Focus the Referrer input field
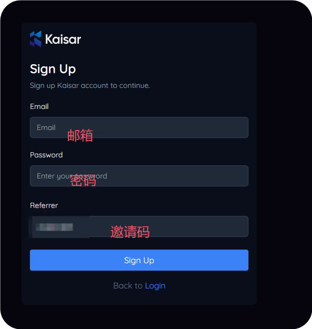The image size is (312, 329). [139, 226]
